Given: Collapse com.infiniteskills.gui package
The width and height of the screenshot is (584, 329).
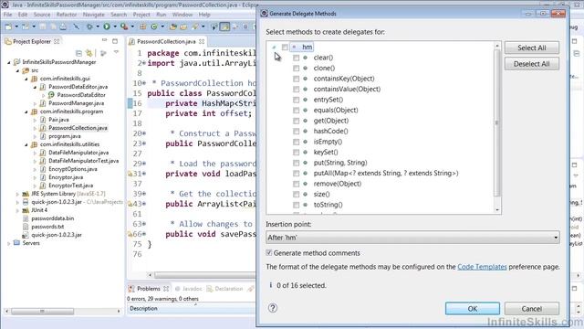Looking at the screenshot, I should click(x=26, y=79).
